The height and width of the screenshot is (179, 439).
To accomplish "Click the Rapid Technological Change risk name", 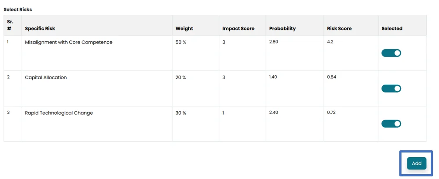I will (59, 113).
